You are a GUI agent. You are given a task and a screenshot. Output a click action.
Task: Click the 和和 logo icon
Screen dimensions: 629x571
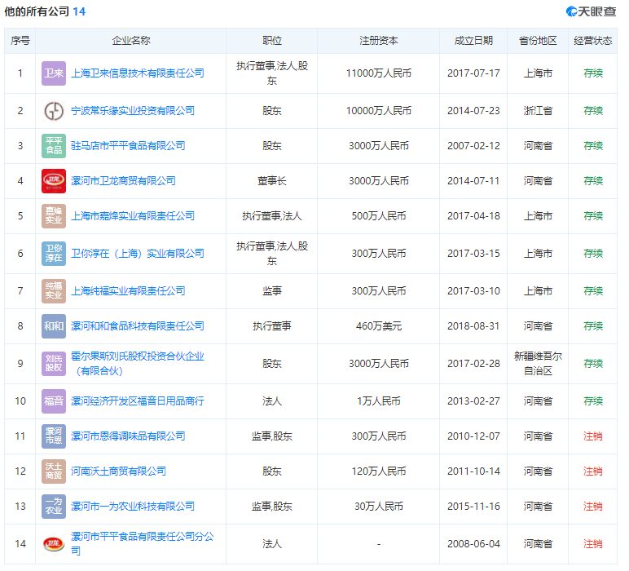point(54,326)
